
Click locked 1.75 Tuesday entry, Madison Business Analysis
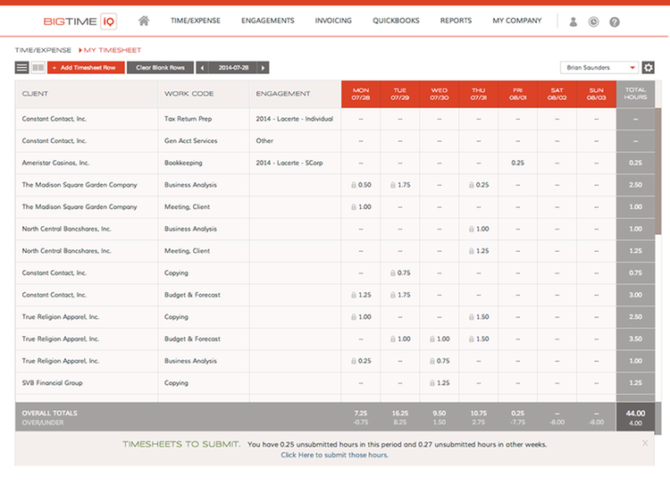pos(400,185)
